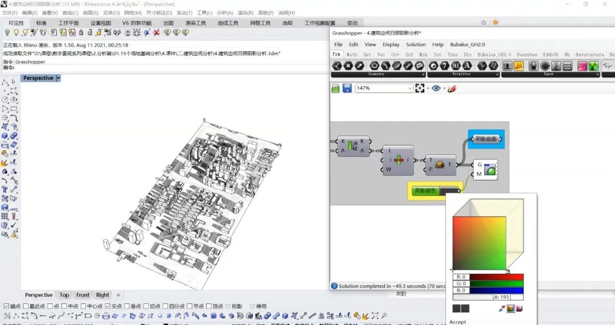Image resolution: width=615 pixels, height=325 pixels.
Task: Open Grasshopper Solution menu
Action: pyautogui.click(x=416, y=44)
